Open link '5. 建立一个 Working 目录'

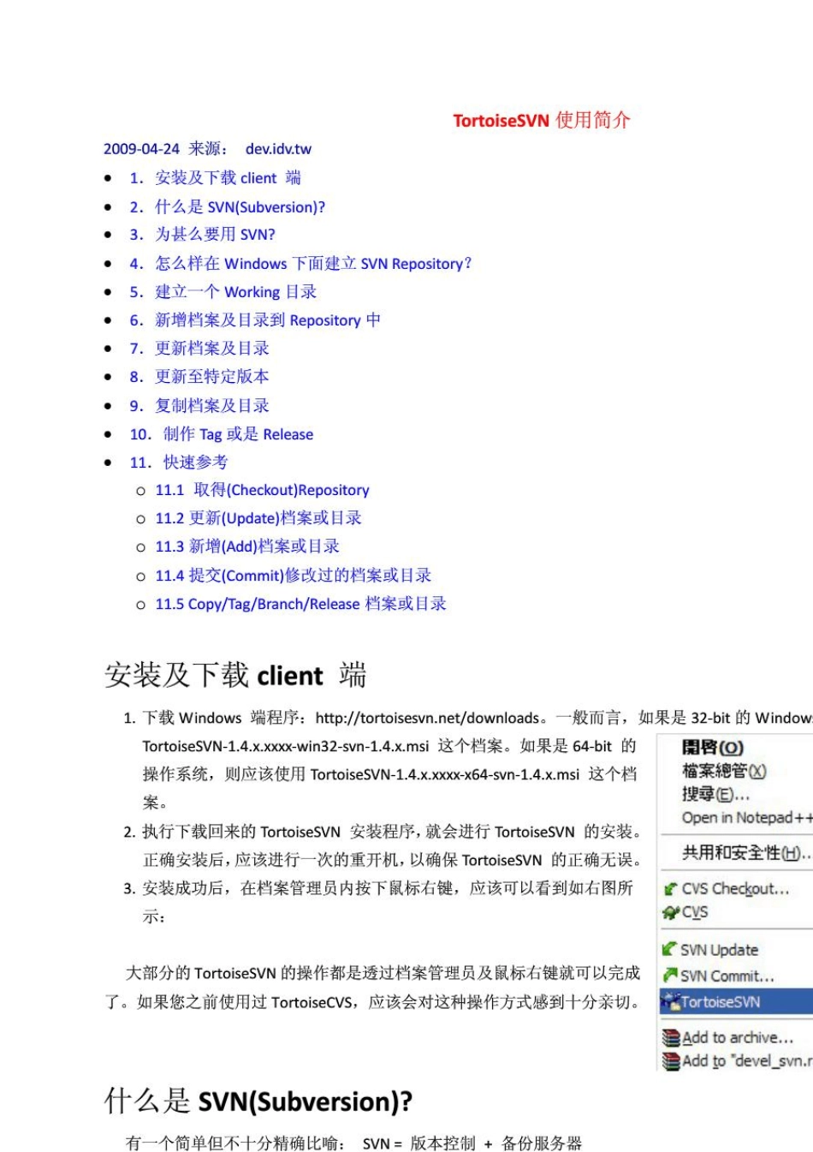point(223,291)
